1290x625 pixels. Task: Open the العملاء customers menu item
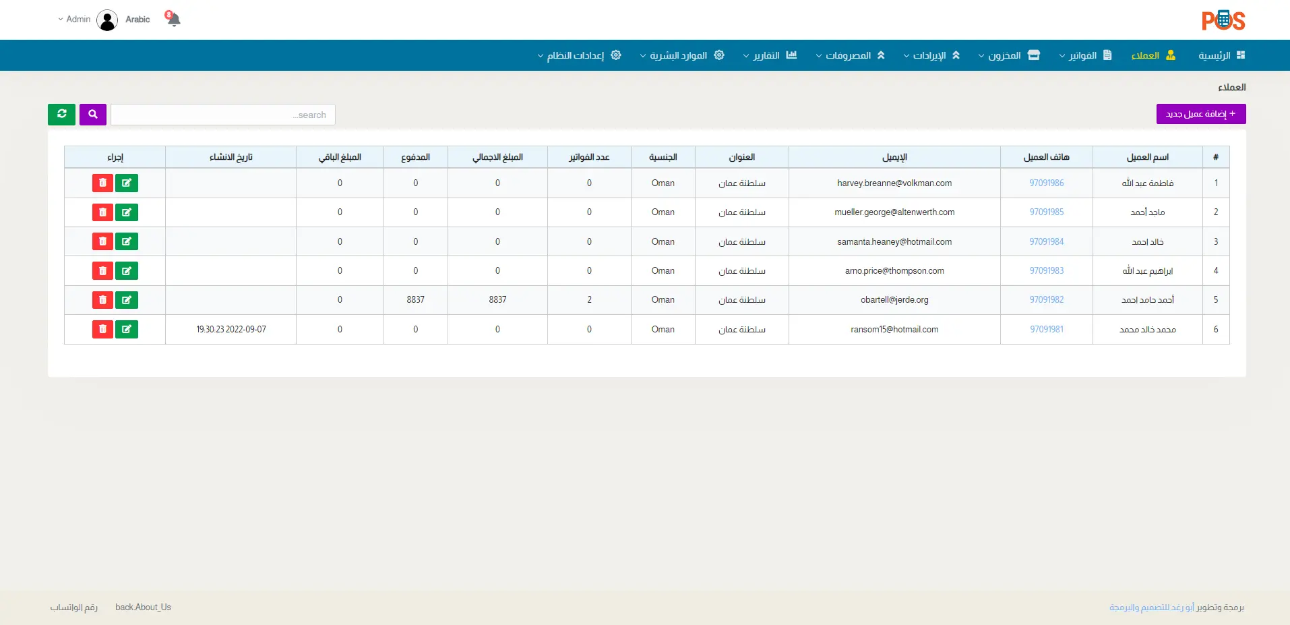(1153, 55)
